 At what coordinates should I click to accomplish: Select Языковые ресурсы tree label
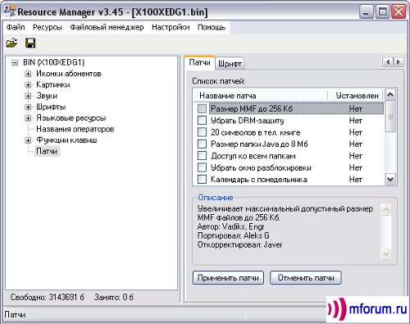click(x=71, y=118)
